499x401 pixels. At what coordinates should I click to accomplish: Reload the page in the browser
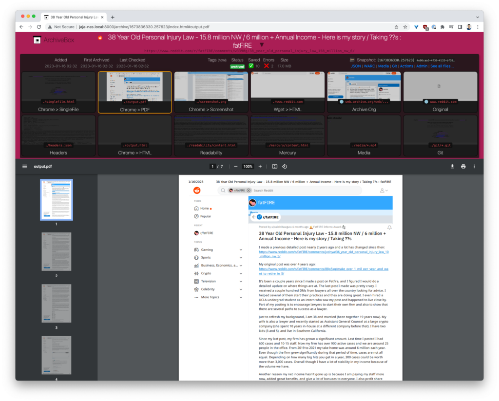coord(39,27)
